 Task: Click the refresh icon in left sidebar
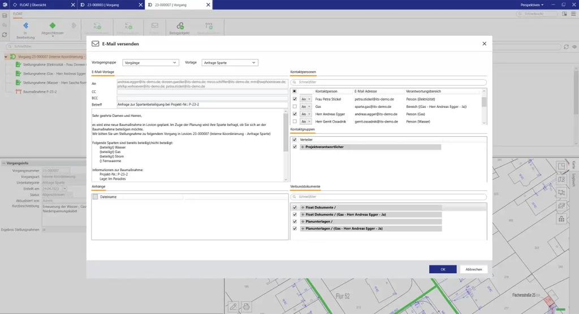(x=5, y=34)
